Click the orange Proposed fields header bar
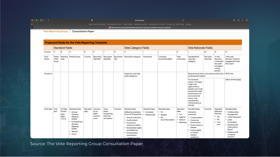 (x=143, y=42)
